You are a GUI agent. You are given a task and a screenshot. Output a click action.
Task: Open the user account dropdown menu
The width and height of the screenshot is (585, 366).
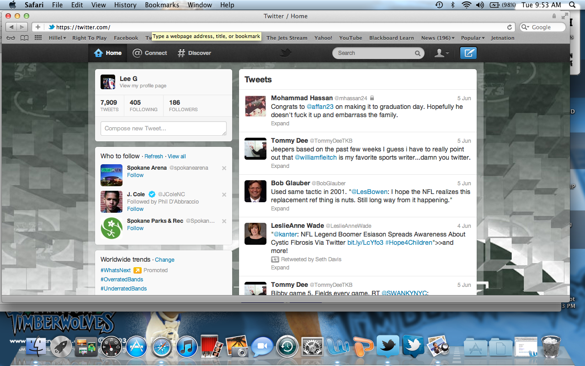pyautogui.click(x=441, y=53)
